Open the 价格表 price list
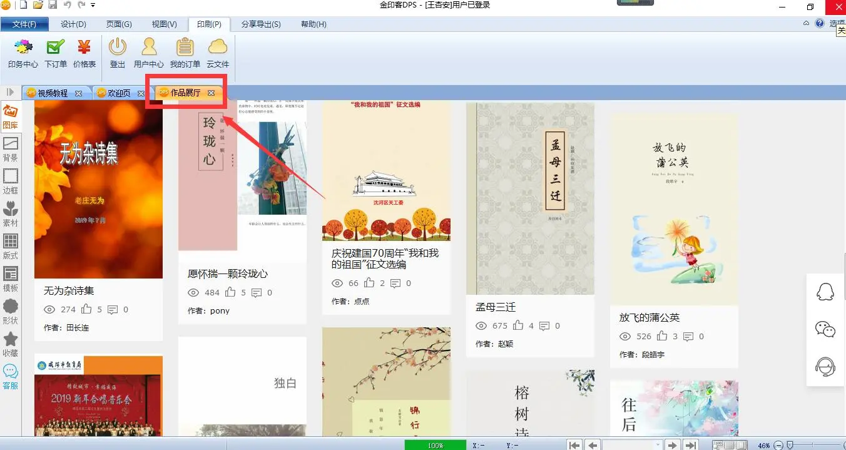846x450 pixels. click(84, 53)
